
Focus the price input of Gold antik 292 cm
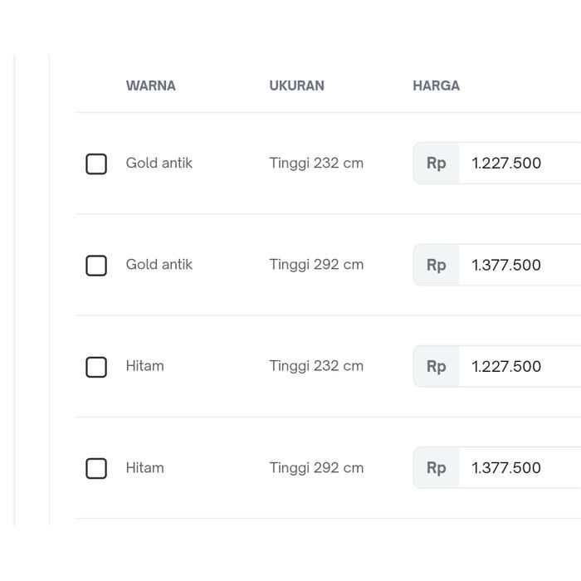pos(519,266)
